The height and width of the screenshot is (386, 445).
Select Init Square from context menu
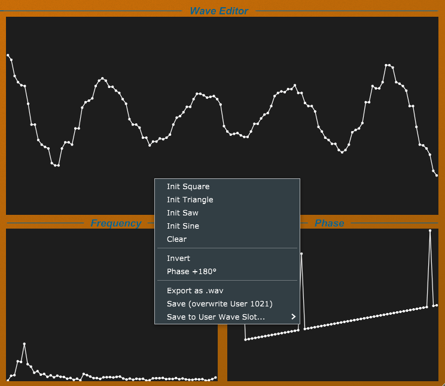[188, 187]
